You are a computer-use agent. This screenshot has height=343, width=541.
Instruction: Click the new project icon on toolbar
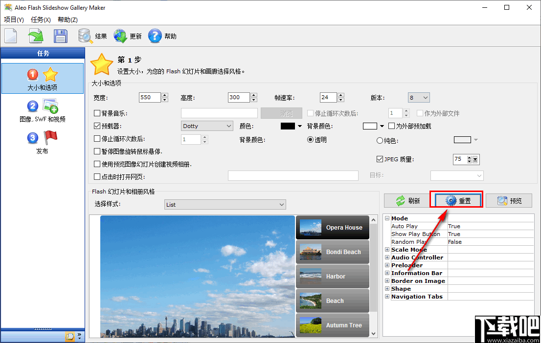pos(10,36)
